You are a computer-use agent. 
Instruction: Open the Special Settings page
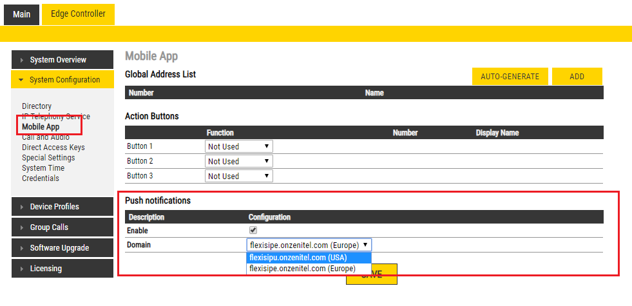click(48, 158)
